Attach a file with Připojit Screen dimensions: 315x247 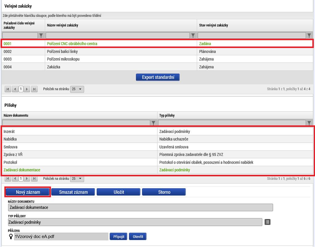119,237
